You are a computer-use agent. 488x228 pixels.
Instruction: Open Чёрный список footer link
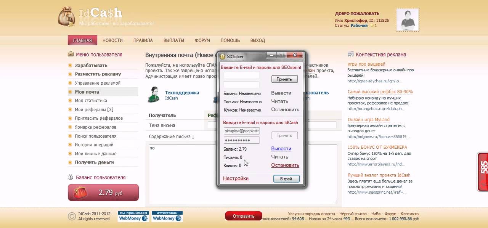(x=352, y=214)
